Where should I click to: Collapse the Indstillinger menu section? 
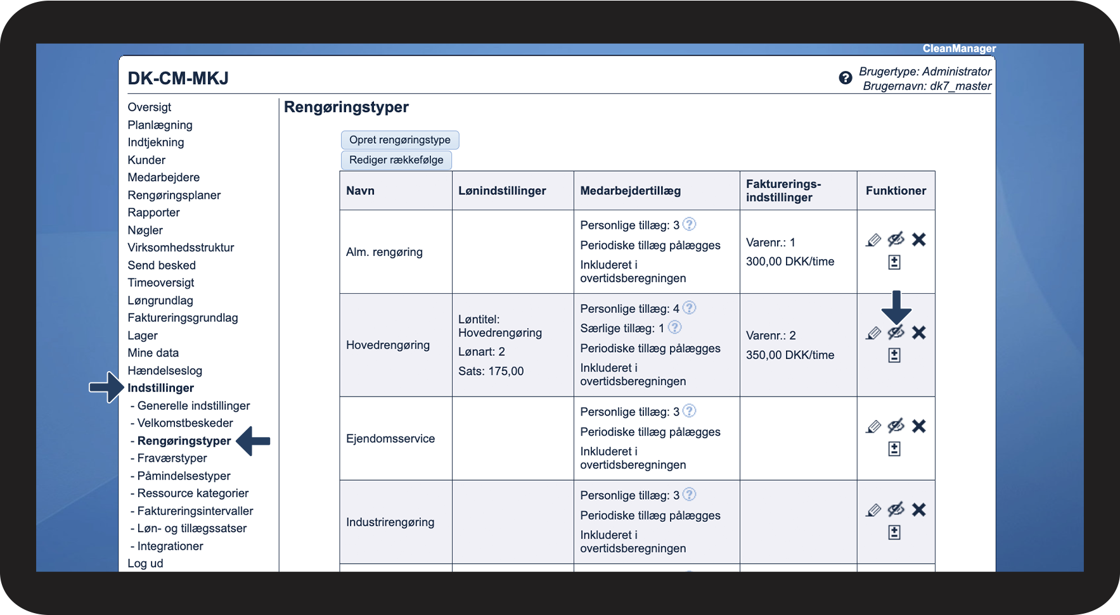point(160,388)
